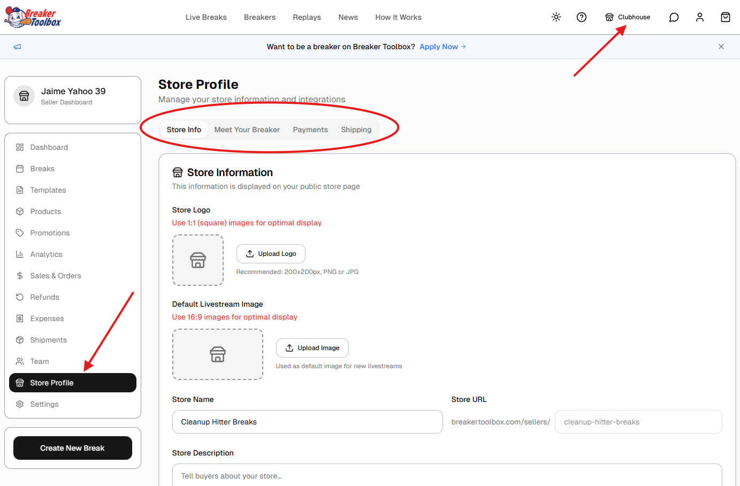This screenshot has width=740, height=486.
Task: Open the News page
Action: pyautogui.click(x=348, y=17)
